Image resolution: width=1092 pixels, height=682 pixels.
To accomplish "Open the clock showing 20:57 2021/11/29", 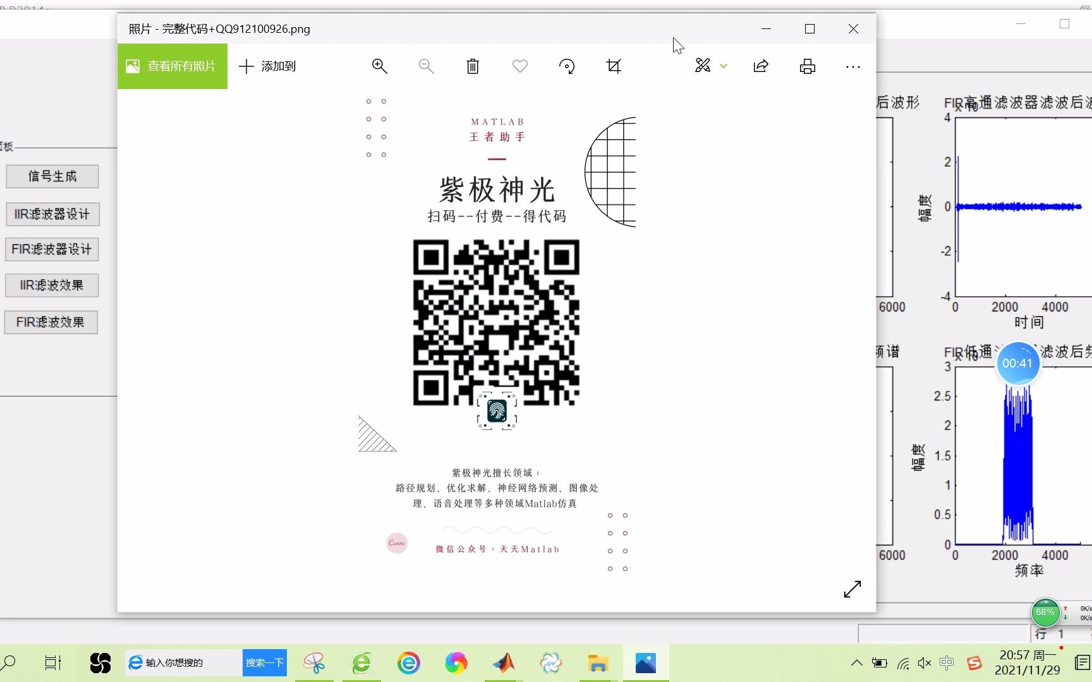I will (x=1028, y=663).
